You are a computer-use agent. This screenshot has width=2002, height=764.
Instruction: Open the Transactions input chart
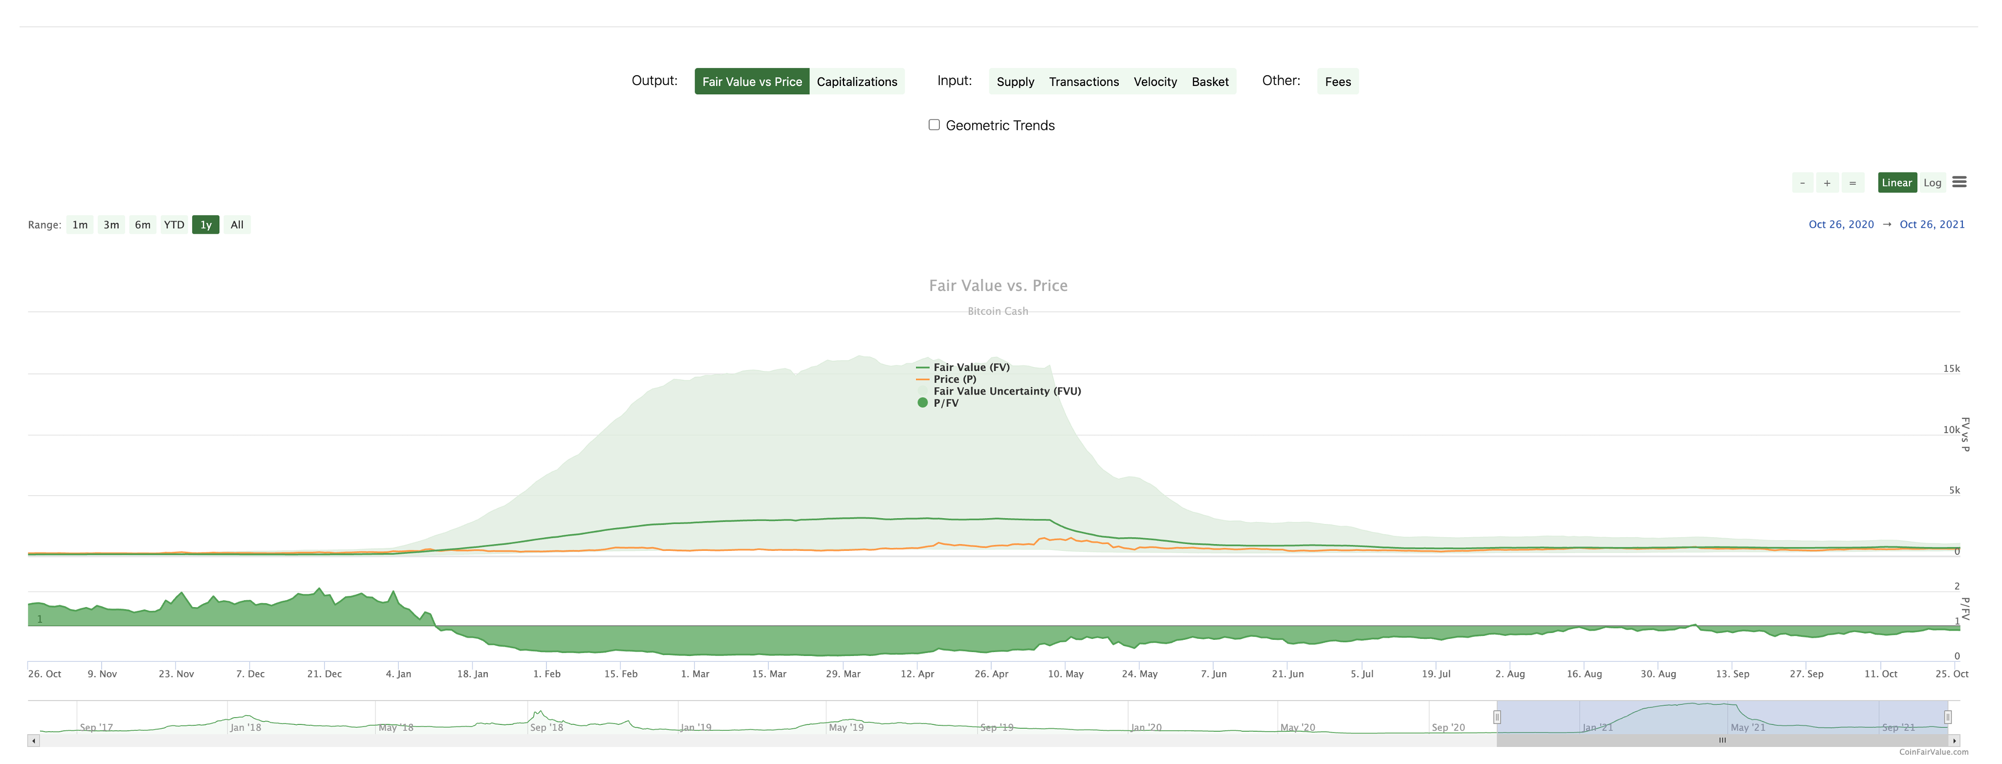(1084, 82)
